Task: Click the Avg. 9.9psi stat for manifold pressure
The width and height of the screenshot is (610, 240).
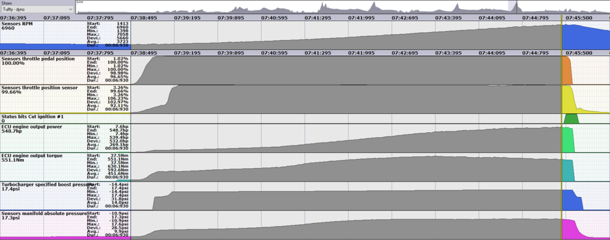Action: 108,231
